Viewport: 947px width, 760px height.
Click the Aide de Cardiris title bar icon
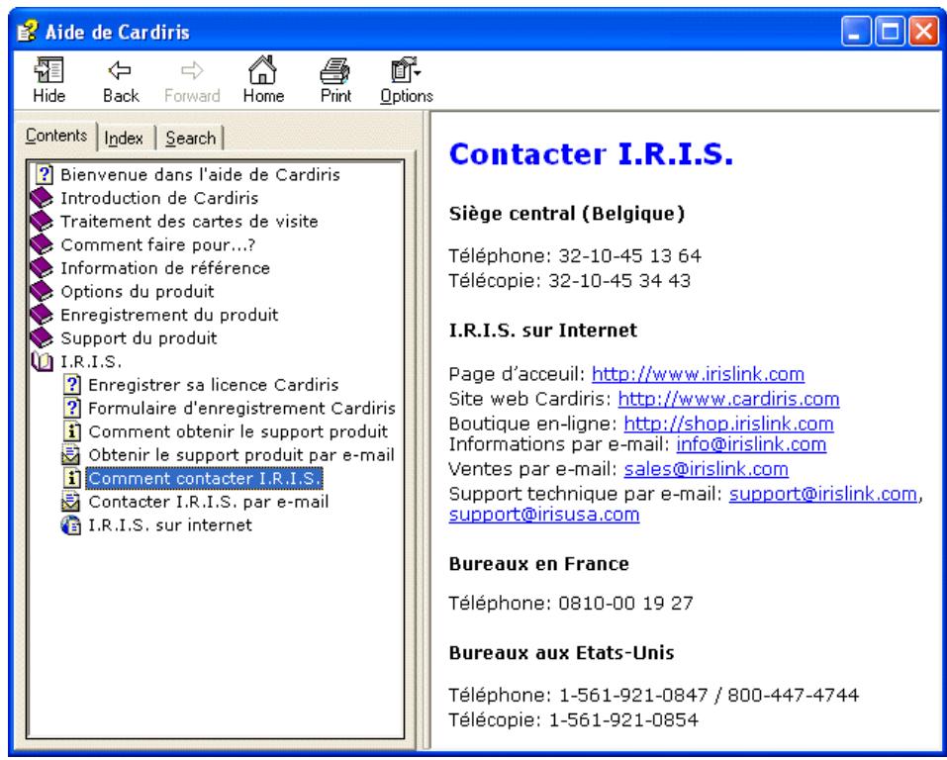pyautogui.click(x=27, y=31)
